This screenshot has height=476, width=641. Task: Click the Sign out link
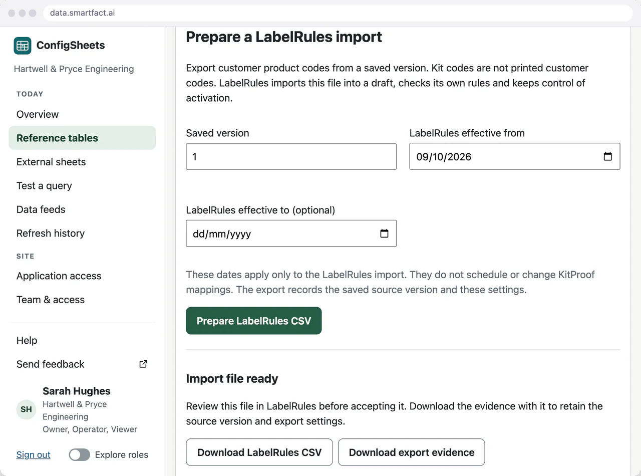coord(34,455)
